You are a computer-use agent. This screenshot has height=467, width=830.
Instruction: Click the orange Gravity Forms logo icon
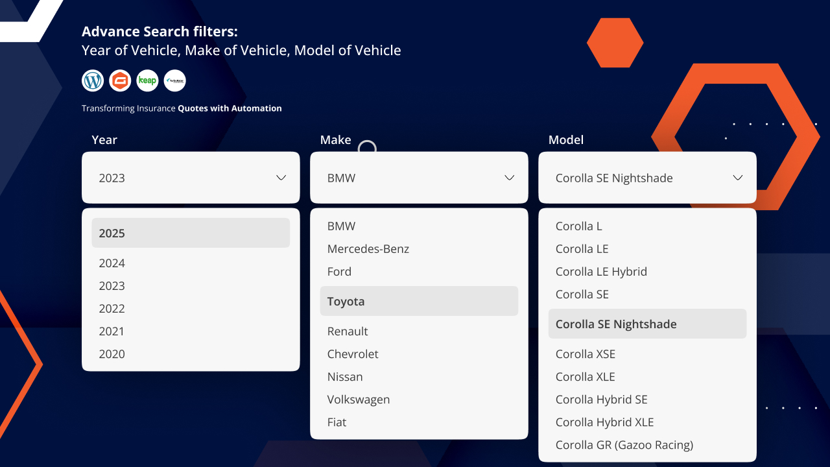click(121, 80)
